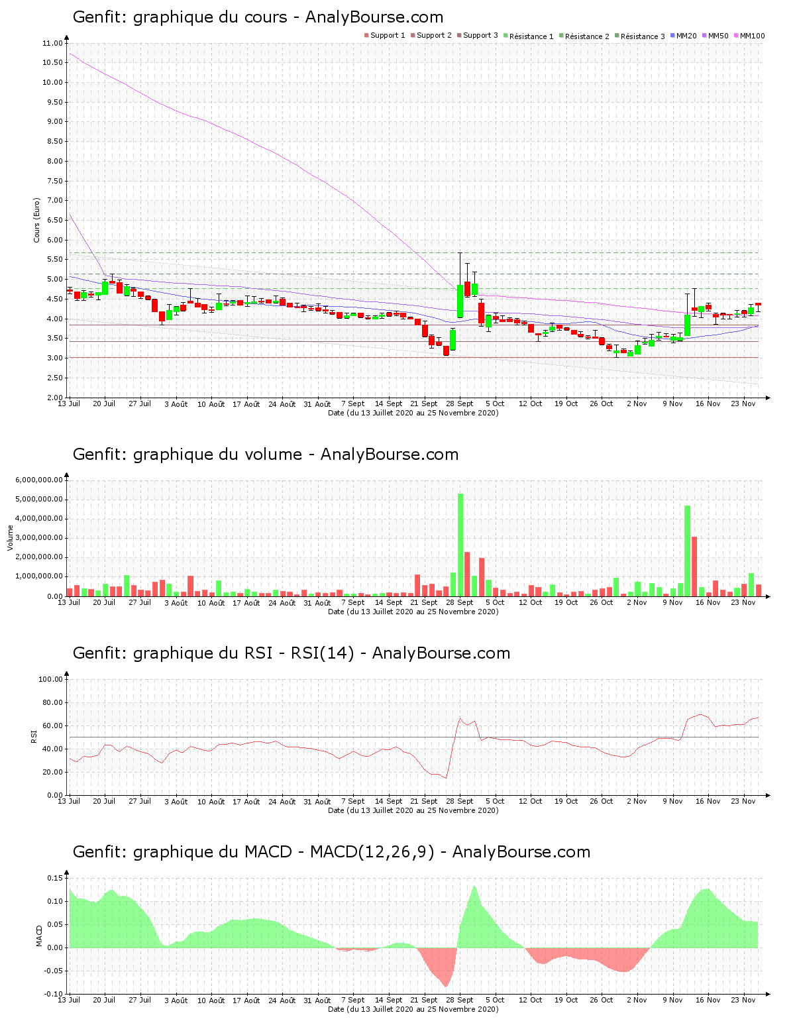
Task: Click the 'RSI' axis label
Action: (x=34, y=736)
